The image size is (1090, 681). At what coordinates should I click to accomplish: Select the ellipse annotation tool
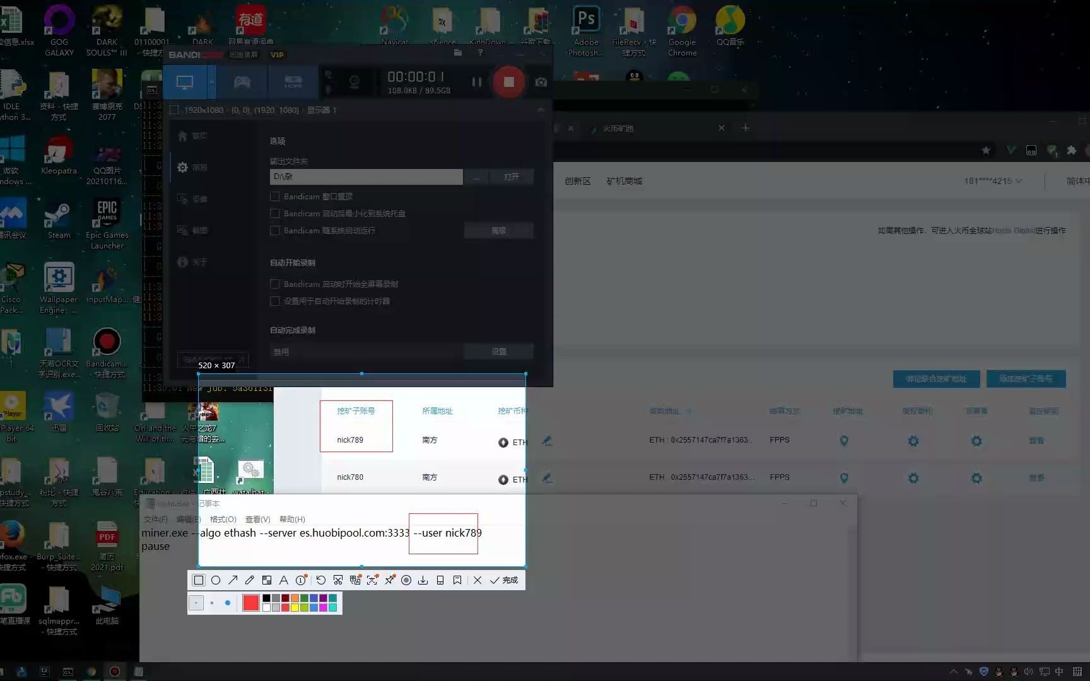(216, 580)
